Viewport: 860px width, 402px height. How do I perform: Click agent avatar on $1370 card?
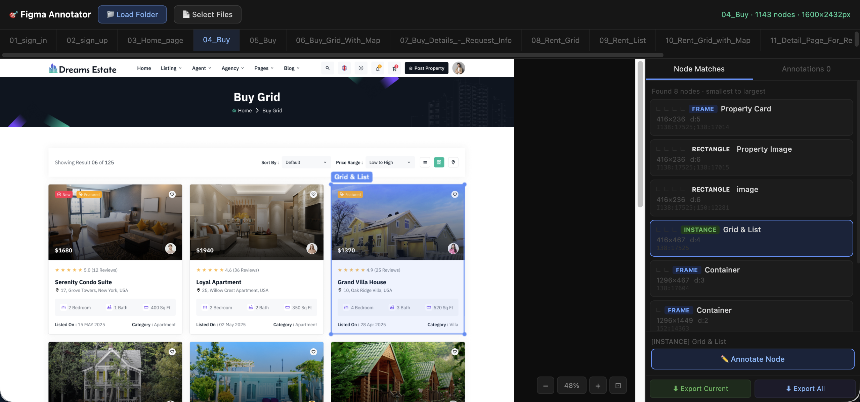pyautogui.click(x=453, y=249)
